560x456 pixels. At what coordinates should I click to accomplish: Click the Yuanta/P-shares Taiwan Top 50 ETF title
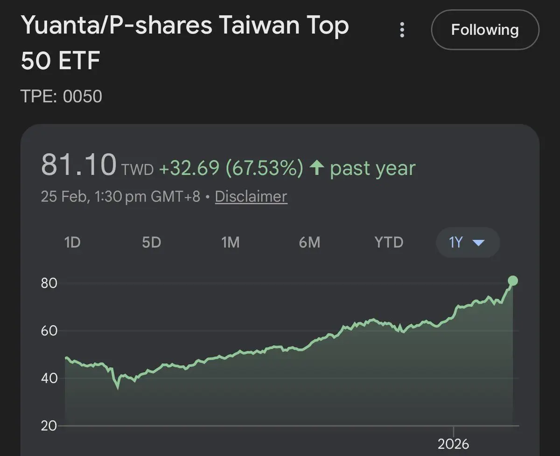click(185, 44)
